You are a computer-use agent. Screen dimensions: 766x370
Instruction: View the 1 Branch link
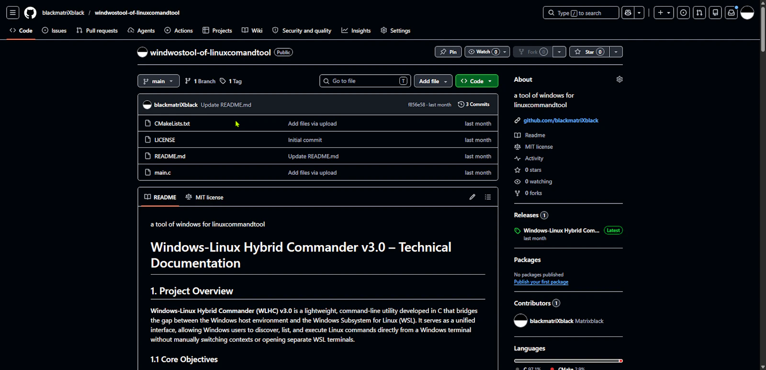(x=200, y=81)
